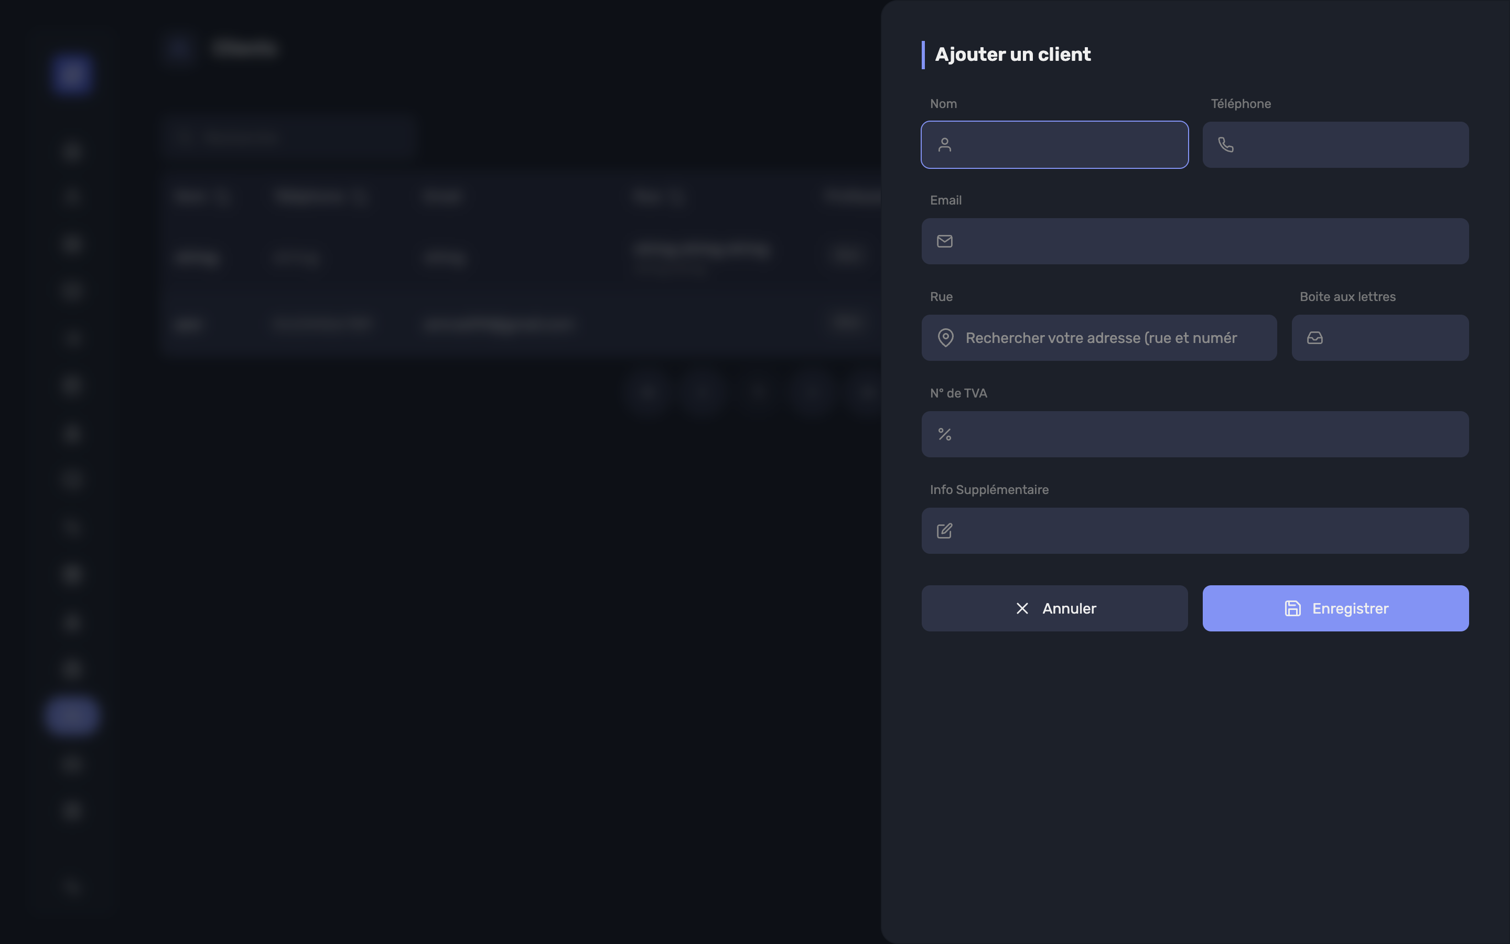Click the Rue address search field

(1099, 338)
